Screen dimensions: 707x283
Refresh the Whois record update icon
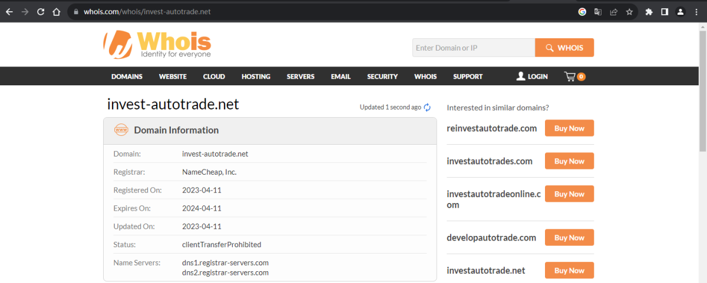click(x=427, y=107)
